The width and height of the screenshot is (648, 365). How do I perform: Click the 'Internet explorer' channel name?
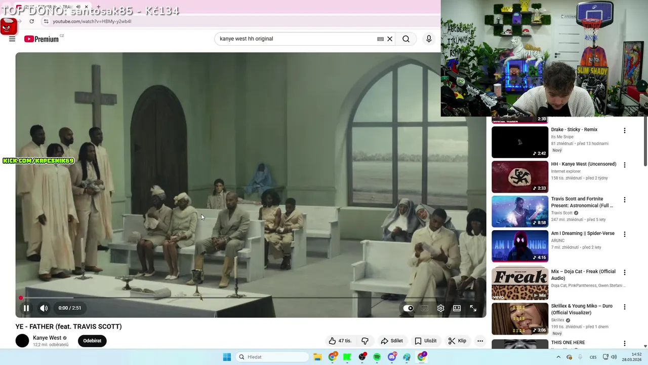pyautogui.click(x=566, y=171)
